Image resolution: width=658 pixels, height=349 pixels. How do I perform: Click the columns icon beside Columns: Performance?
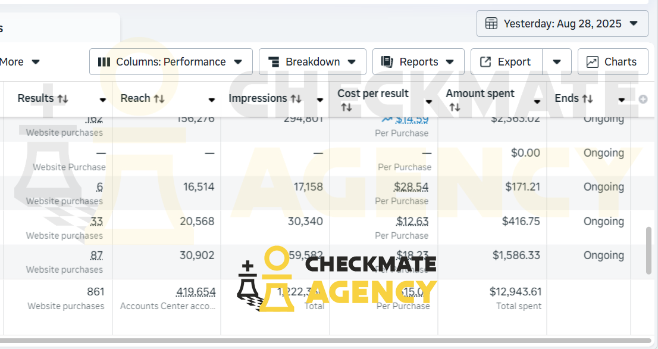coord(104,62)
